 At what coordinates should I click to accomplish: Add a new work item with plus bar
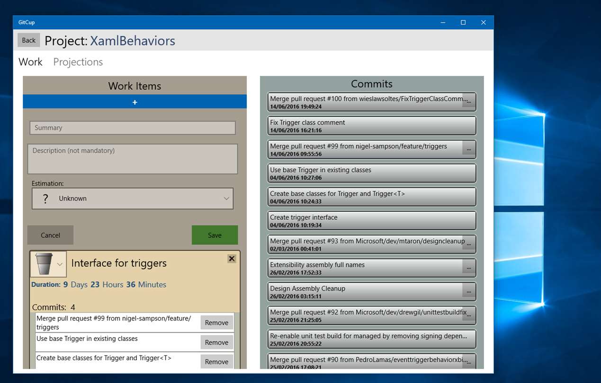tap(135, 102)
